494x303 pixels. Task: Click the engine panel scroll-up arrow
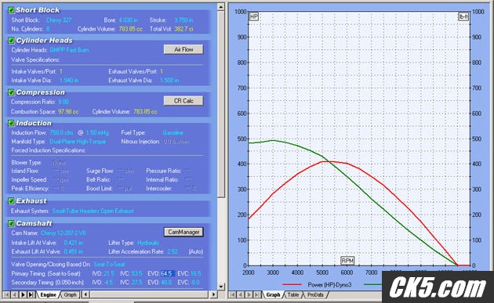(221, 7)
